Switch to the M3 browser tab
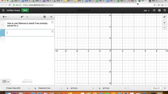Screen dimensions: 168x94 pyautogui.click(x=69, y=1)
